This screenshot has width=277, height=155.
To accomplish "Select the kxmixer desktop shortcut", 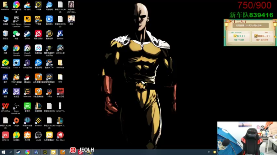I will pos(60,35).
